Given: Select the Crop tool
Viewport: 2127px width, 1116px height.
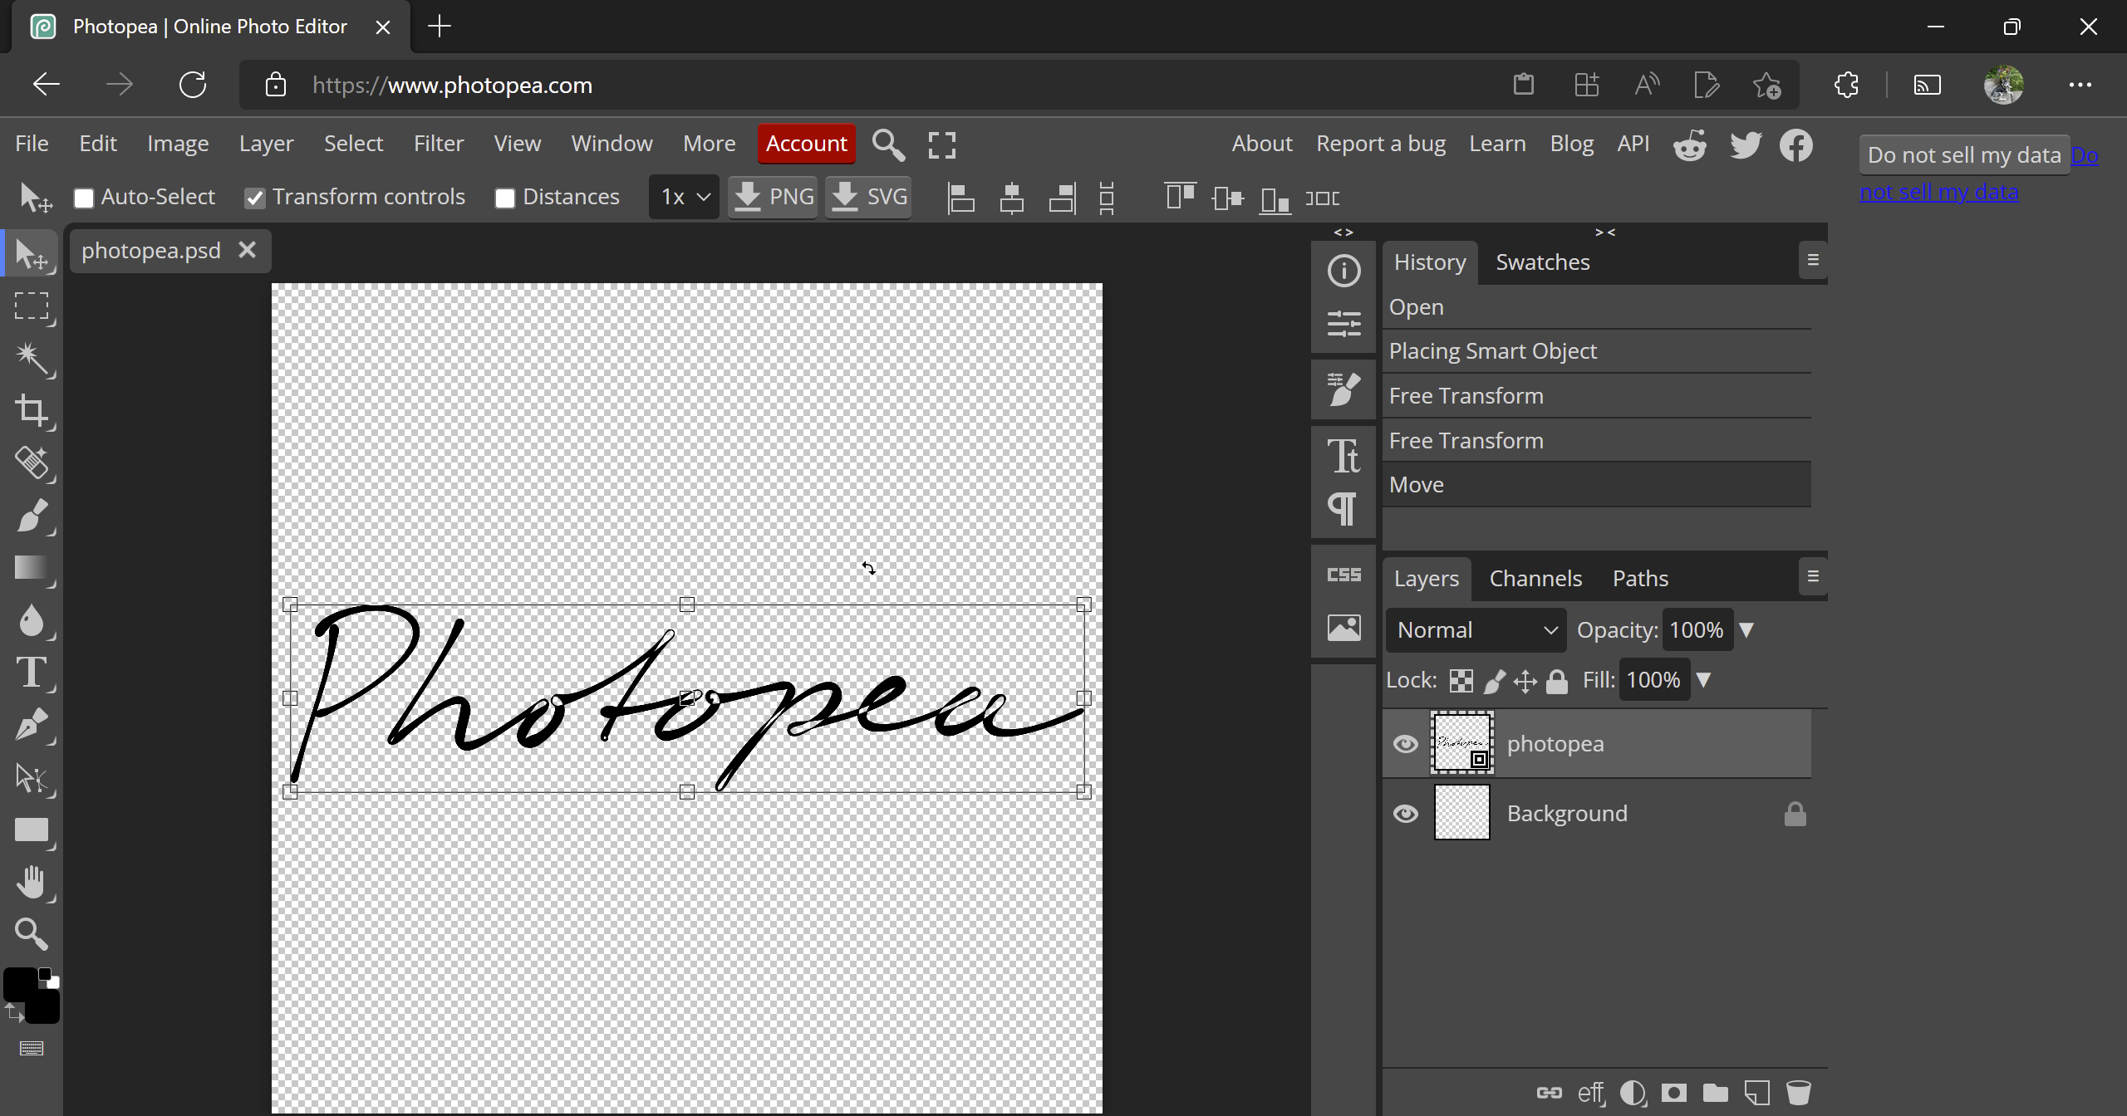Looking at the screenshot, I should [x=32, y=410].
